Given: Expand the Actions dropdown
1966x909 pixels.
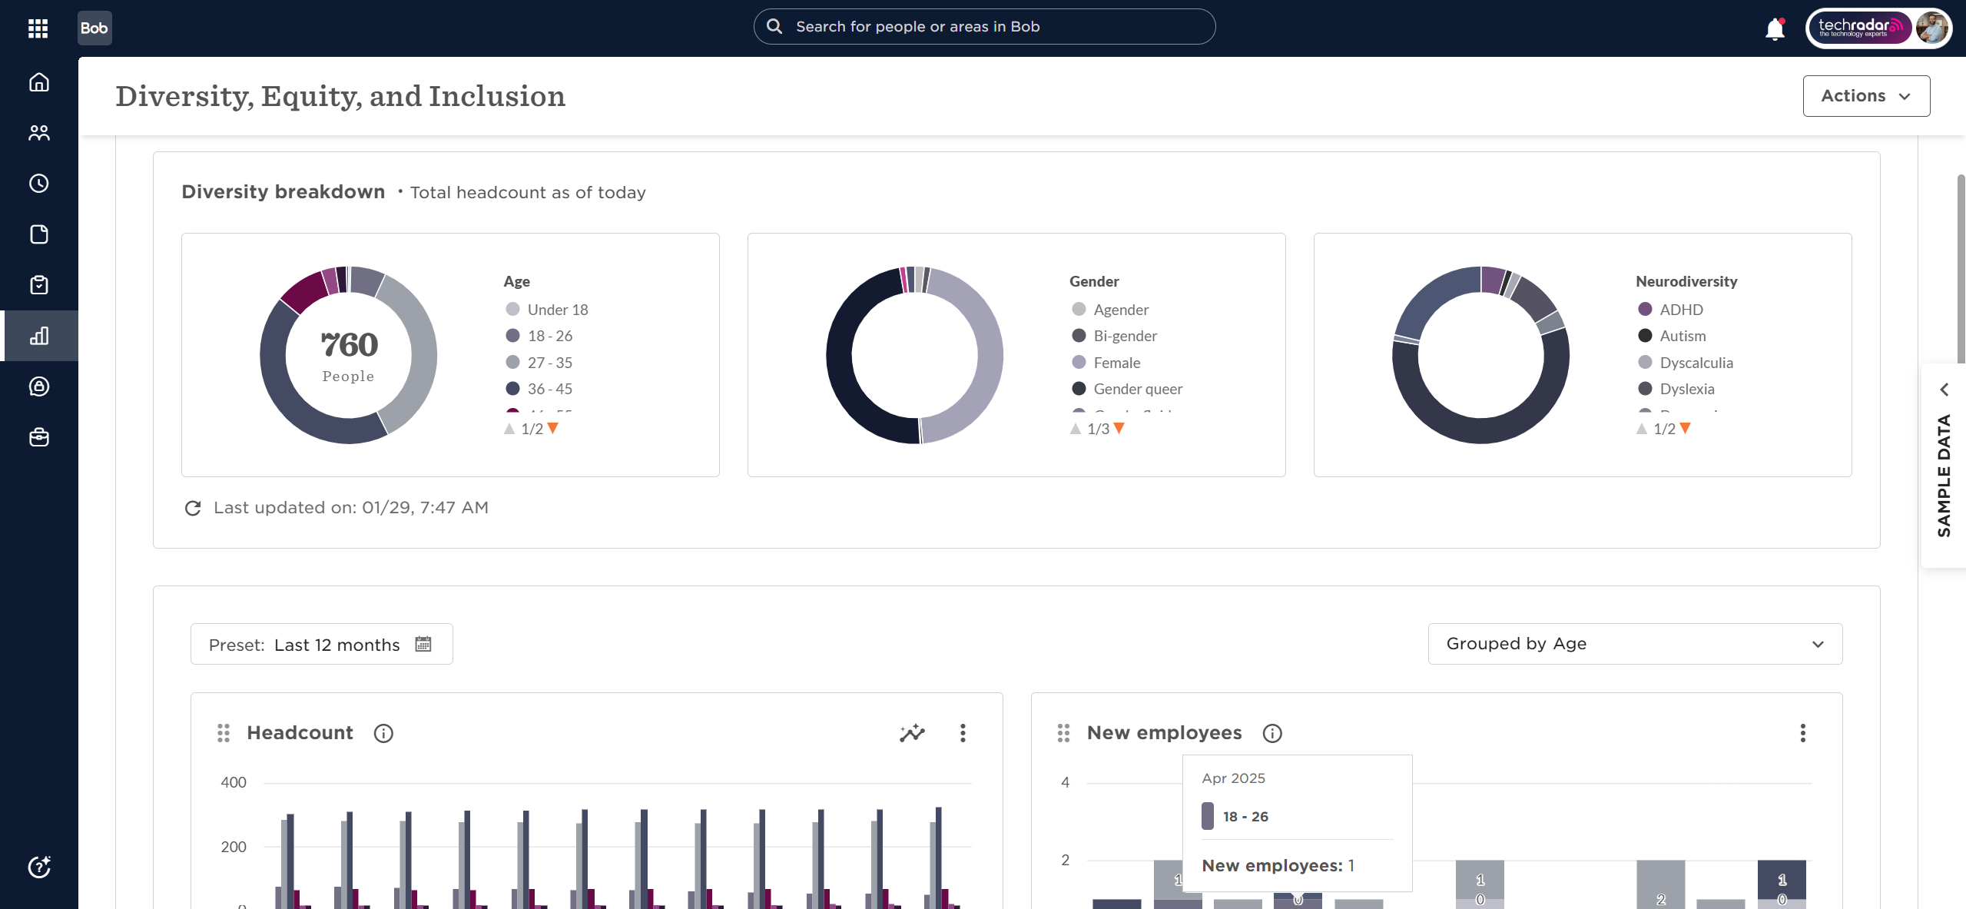Looking at the screenshot, I should click(x=1865, y=96).
